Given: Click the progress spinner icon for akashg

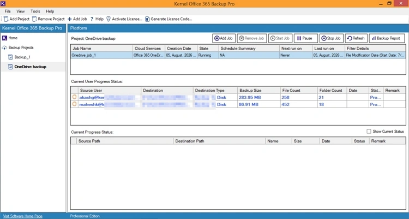Looking at the screenshot, I should click(74, 97).
